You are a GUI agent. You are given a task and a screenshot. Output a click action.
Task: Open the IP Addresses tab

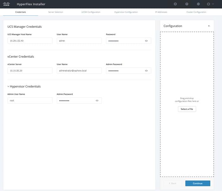pyautogui.click(x=161, y=12)
